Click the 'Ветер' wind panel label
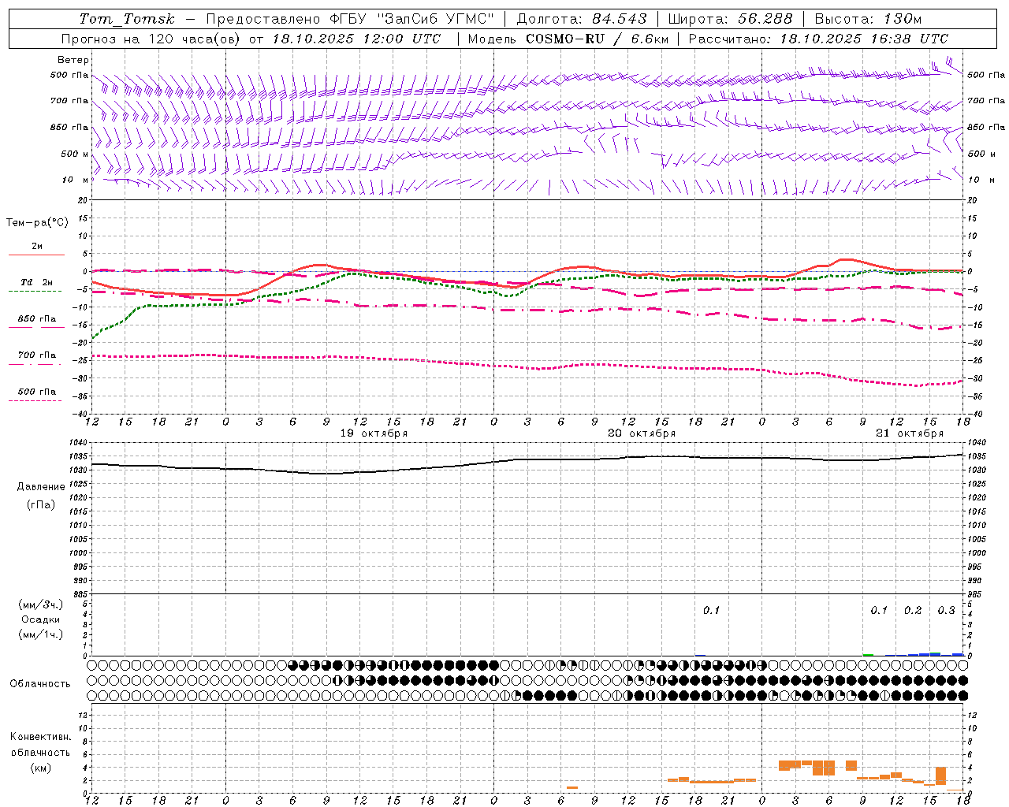1009x807 pixels. [73, 60]
